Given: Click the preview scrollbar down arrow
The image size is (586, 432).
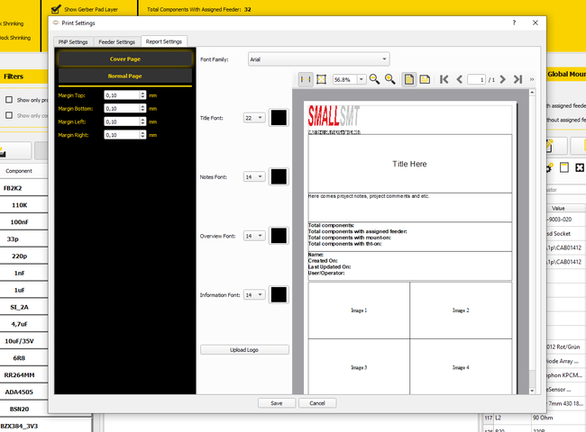Looking at the screenshot, I should 532,391.
